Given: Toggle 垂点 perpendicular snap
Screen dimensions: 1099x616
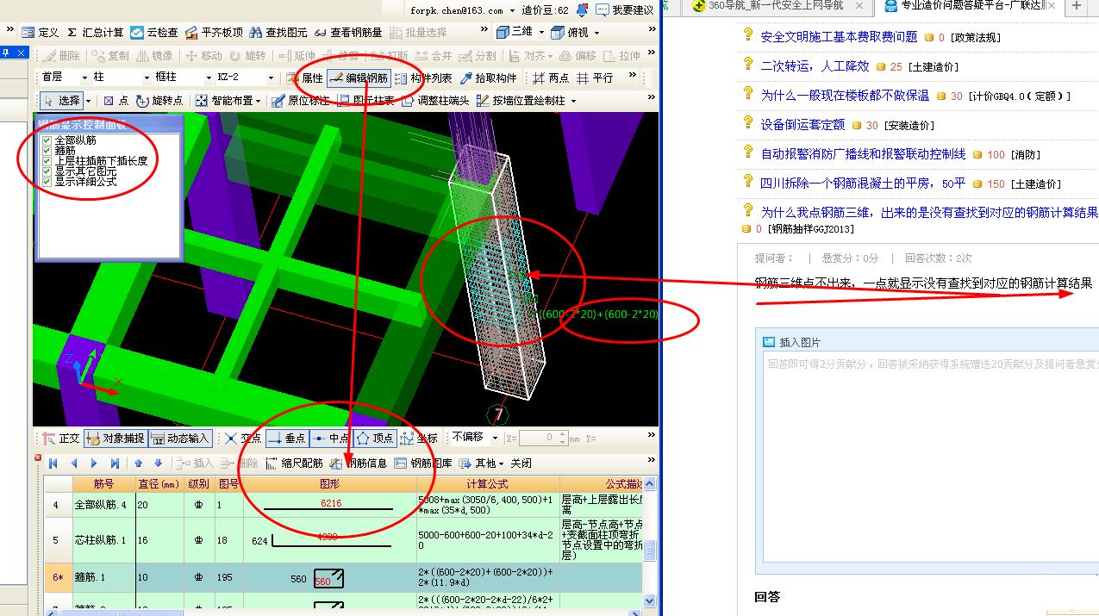Looking at the screenshot, I should coord(286,439).
